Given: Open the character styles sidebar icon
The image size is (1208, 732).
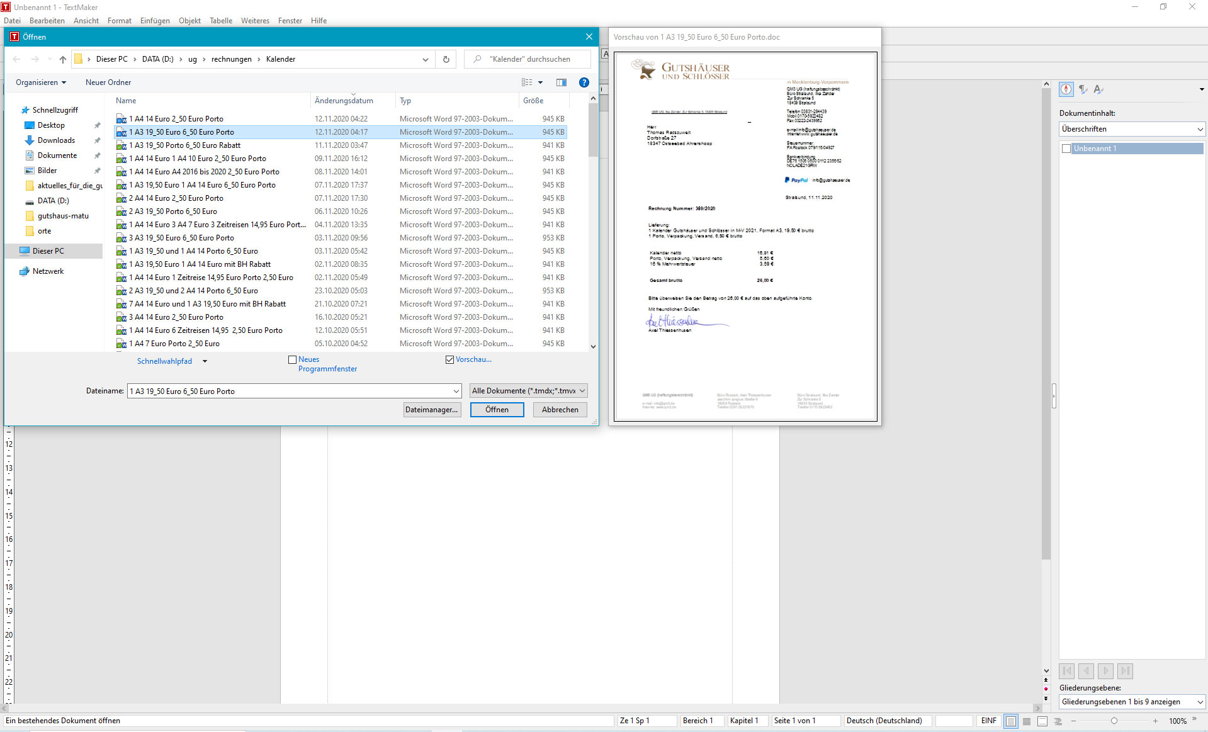Looking at the screenshot, I should coord(1098,89).
